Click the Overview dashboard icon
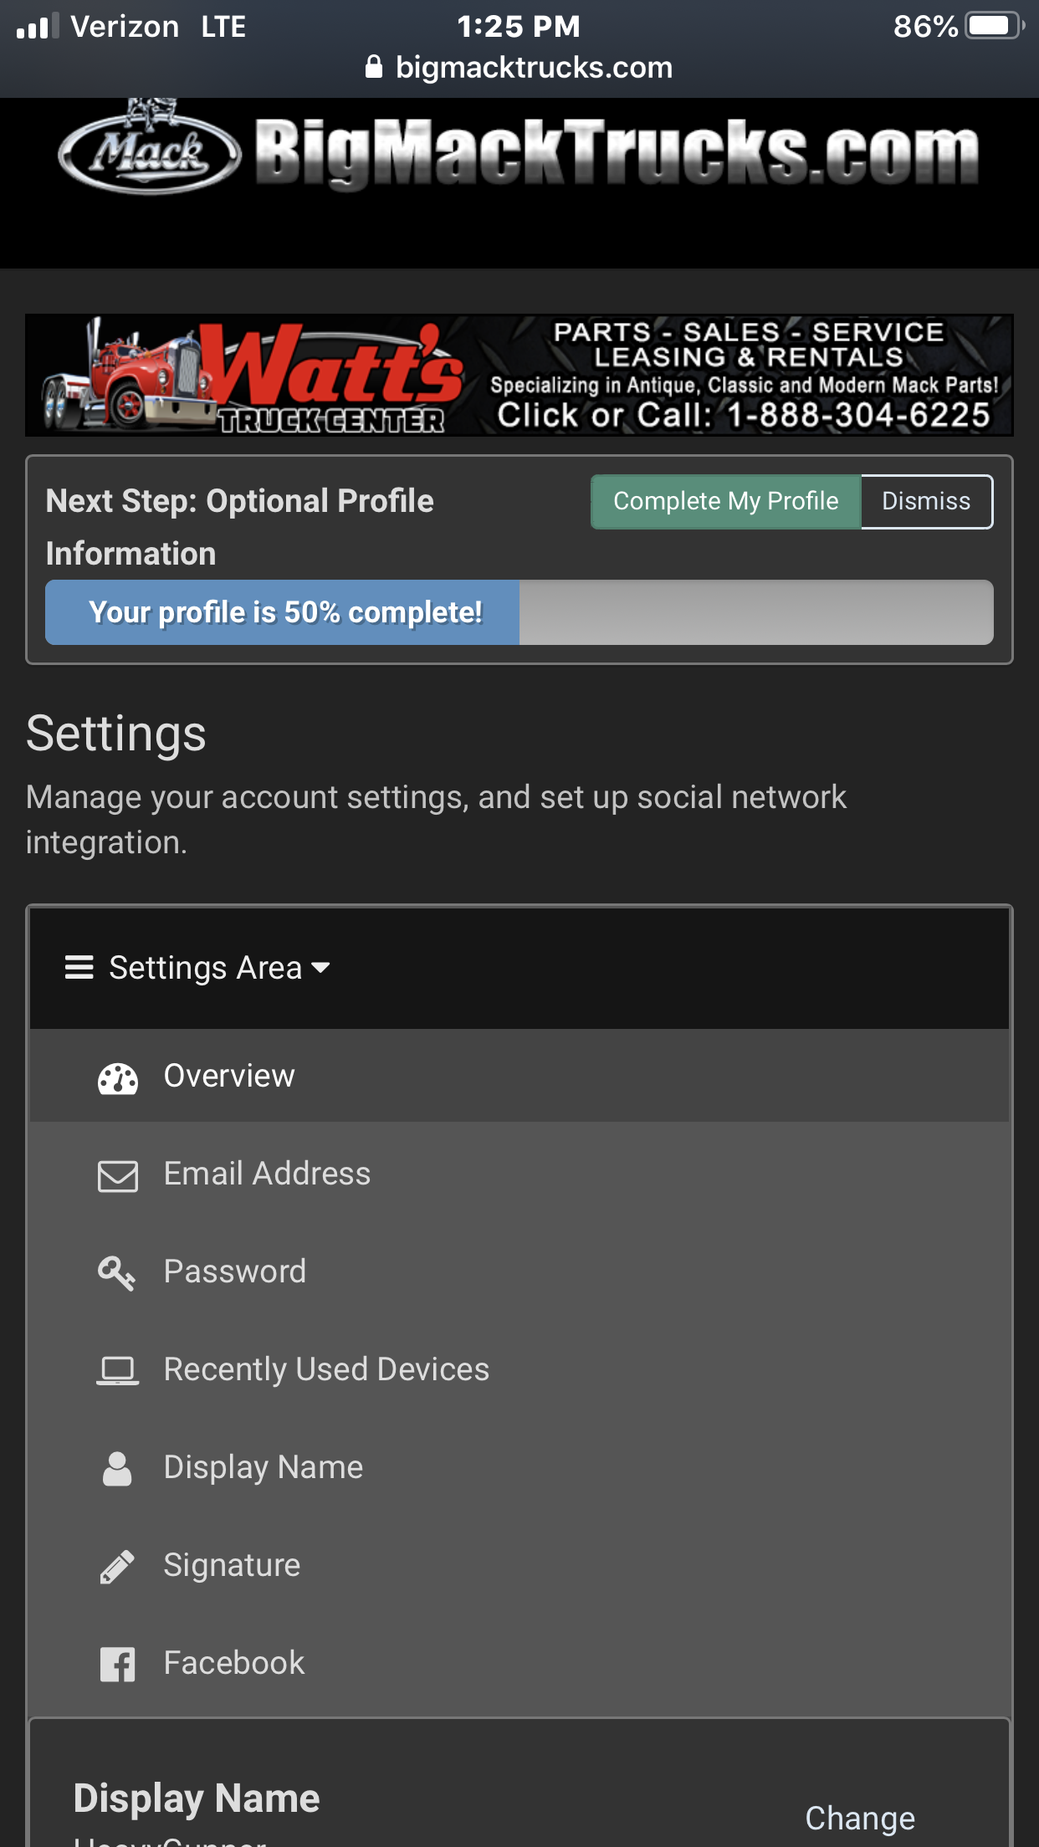Viewport: 1039px width, 1847px height. point(118,1077)
